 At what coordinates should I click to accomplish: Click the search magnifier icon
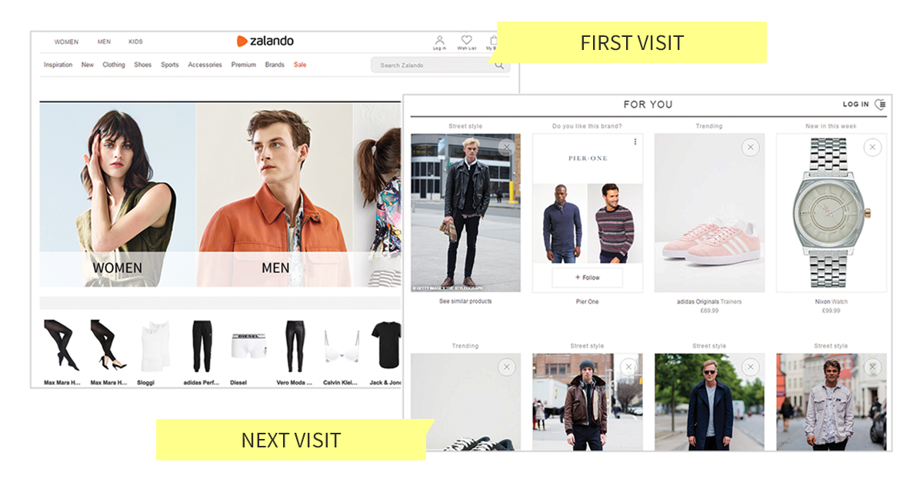coord(499,65)
